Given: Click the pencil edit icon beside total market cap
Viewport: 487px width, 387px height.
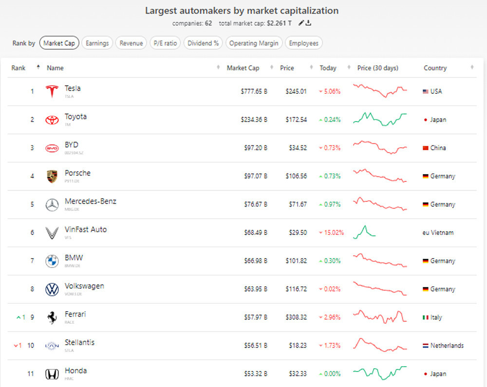Looking at the screenshot, I should point(301,23).
